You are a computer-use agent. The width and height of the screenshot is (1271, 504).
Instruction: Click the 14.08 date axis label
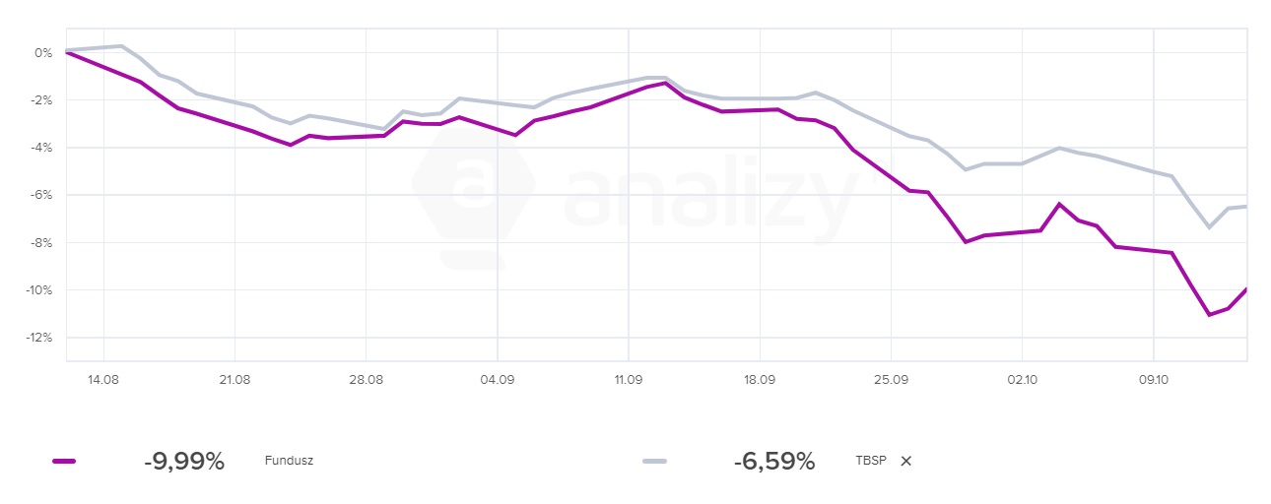[103, 379]
